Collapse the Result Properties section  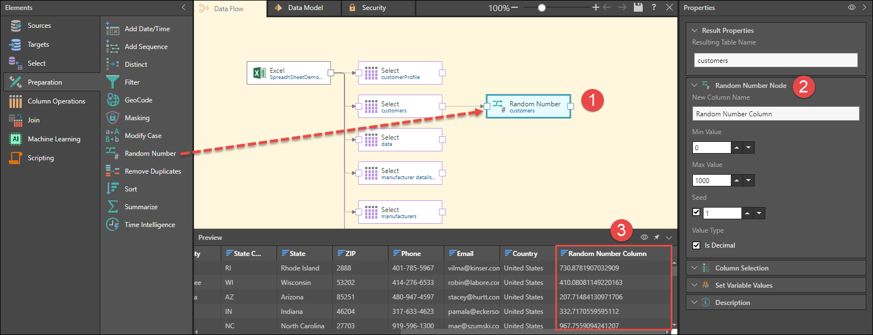point(695,31)
